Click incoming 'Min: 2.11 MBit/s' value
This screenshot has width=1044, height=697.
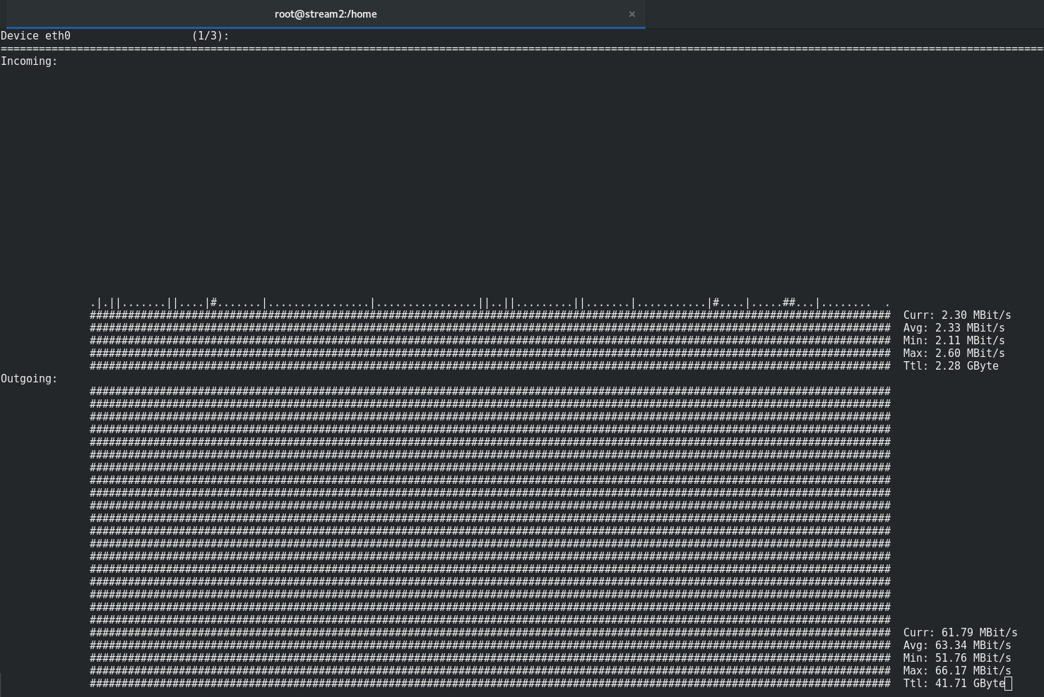click(x=954, y=341)
